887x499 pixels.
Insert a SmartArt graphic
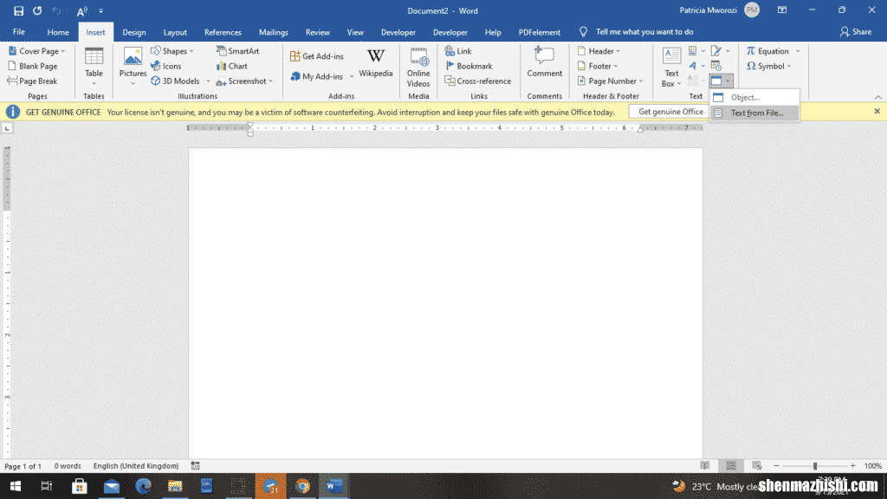pos(237,51)
